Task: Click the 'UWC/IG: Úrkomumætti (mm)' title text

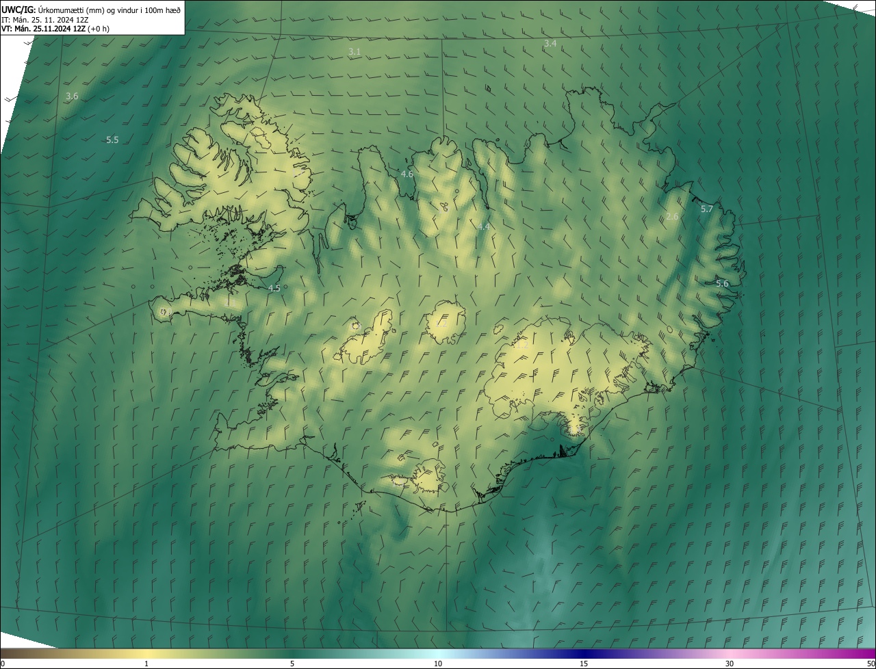Action: pos(54,9)
